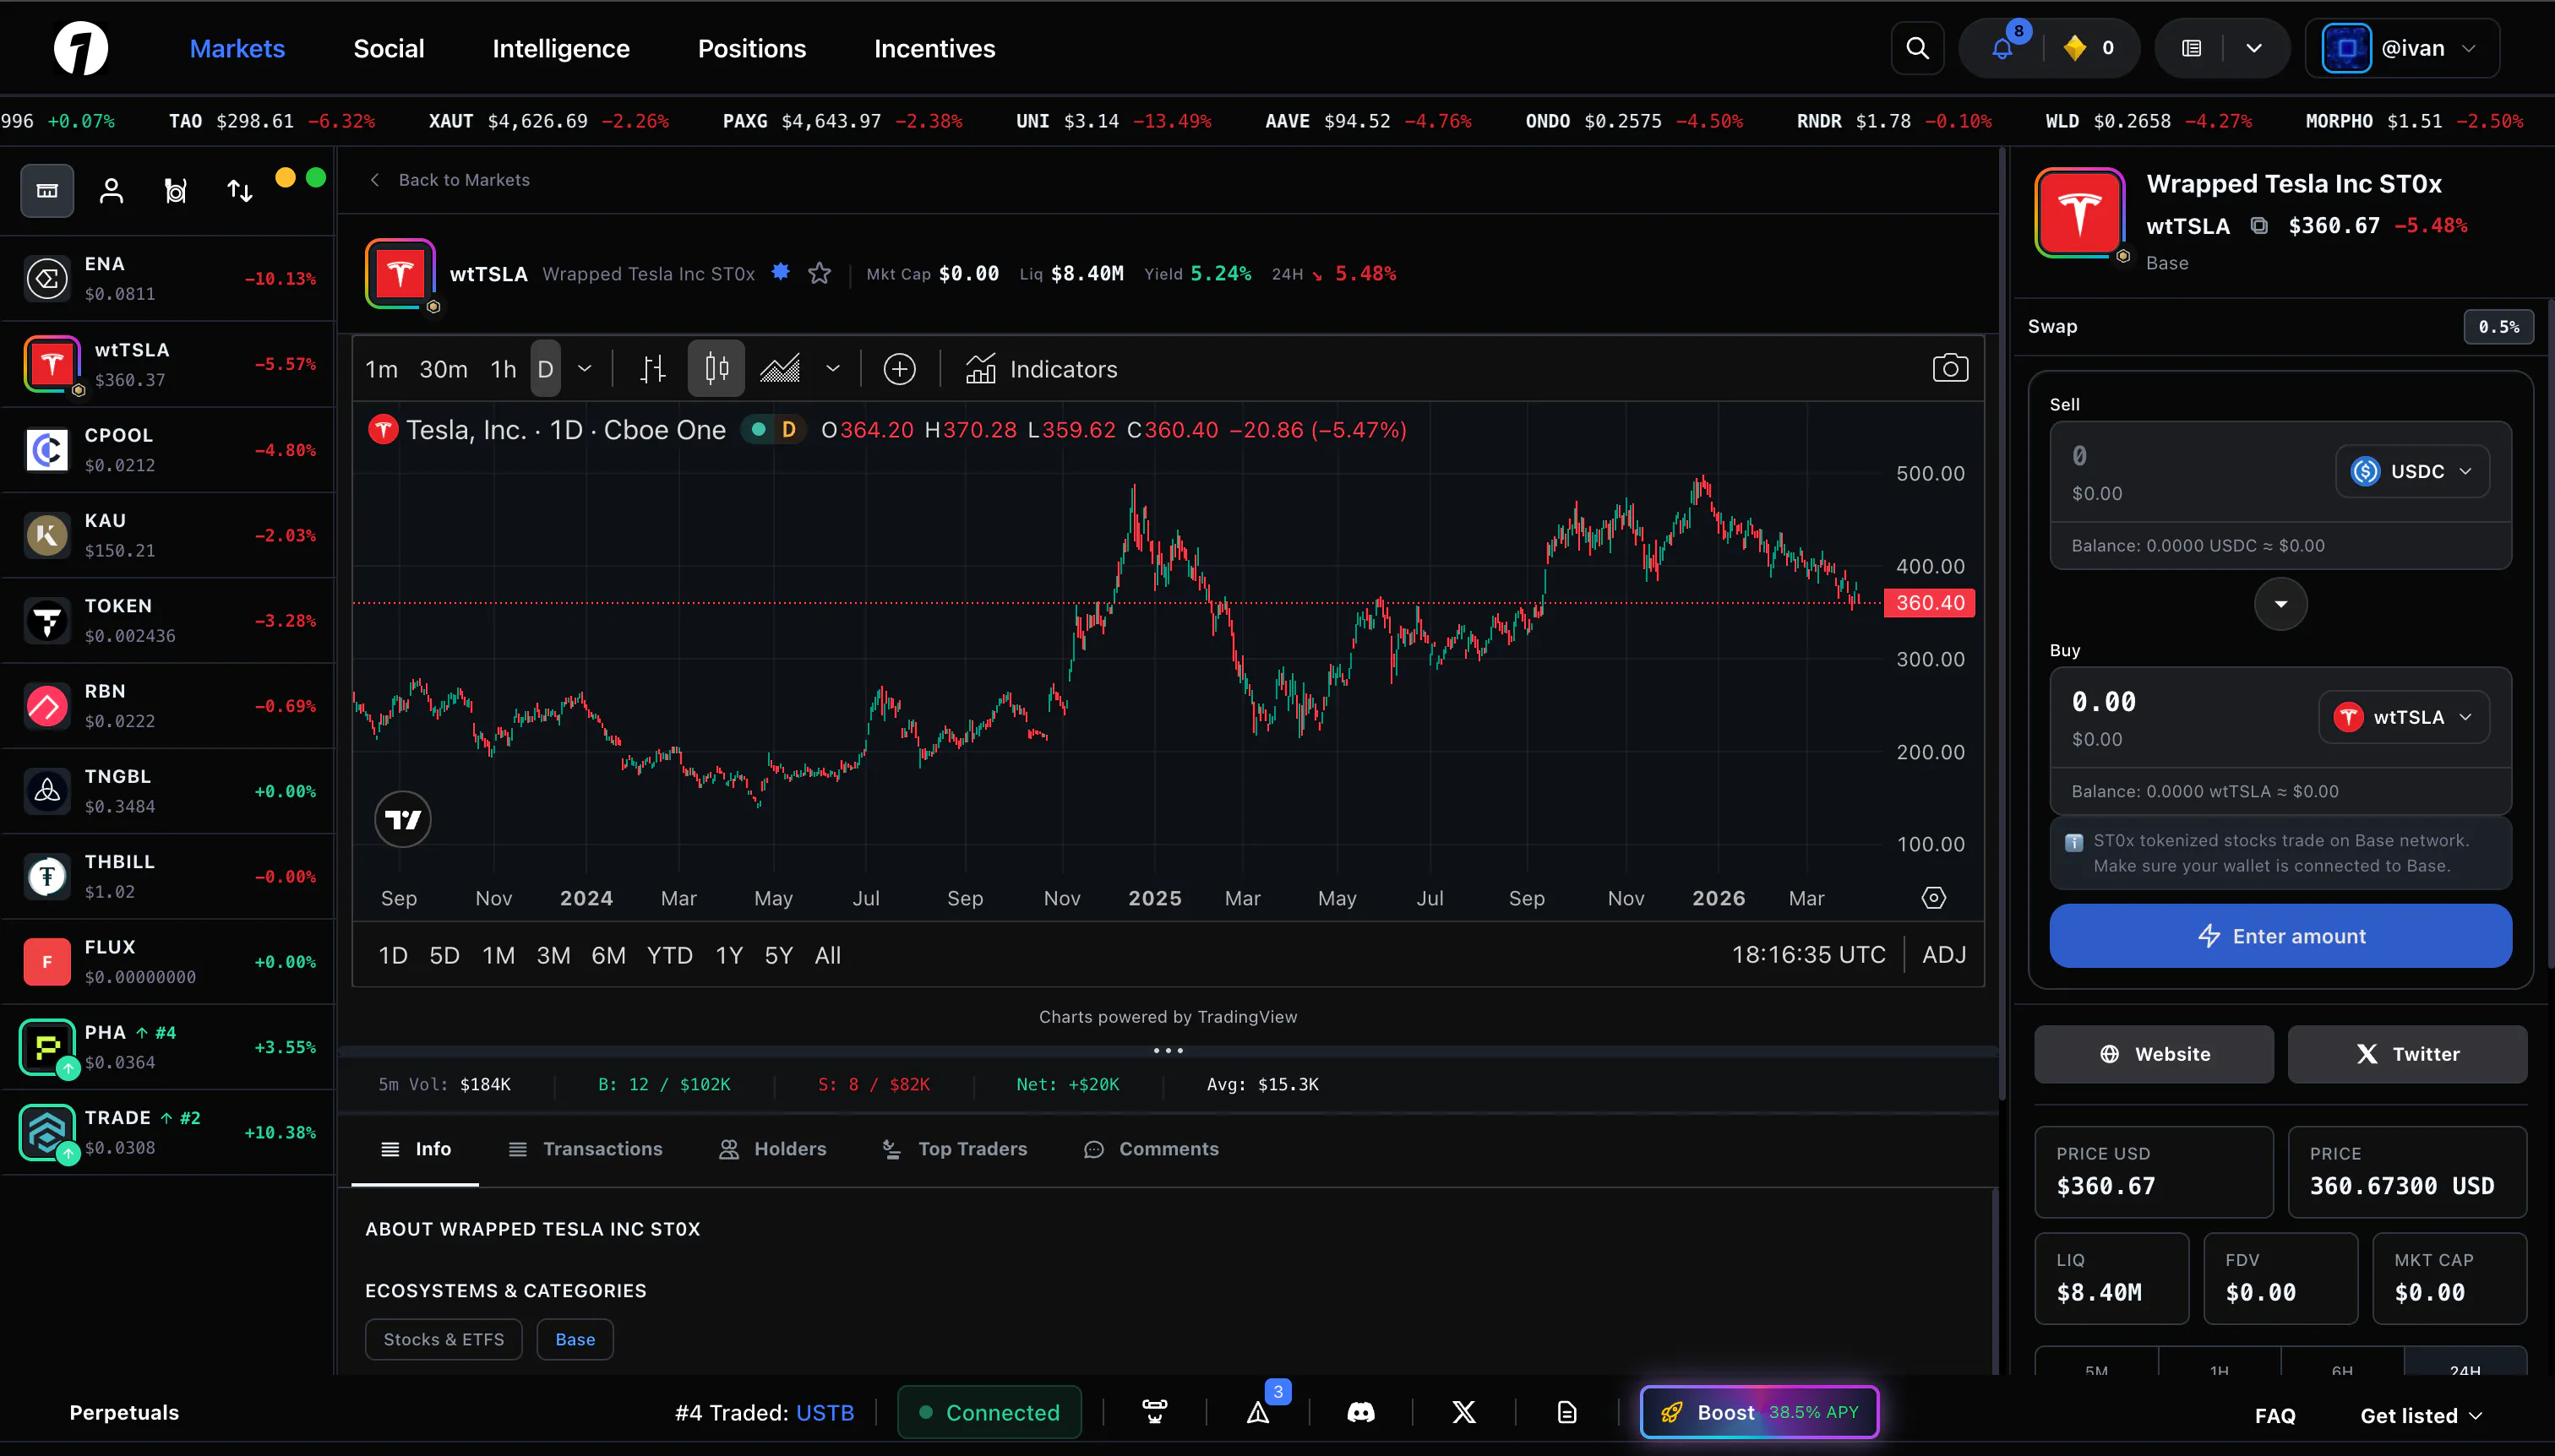Open the search magnifier icon
Viewport: 2555px width, 1456px height.
click(1917, 48)
